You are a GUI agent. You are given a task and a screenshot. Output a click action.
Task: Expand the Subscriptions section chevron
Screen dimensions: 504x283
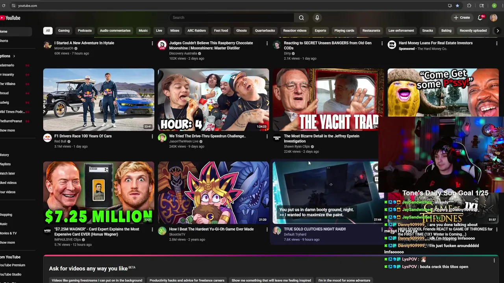click(14, 56)
